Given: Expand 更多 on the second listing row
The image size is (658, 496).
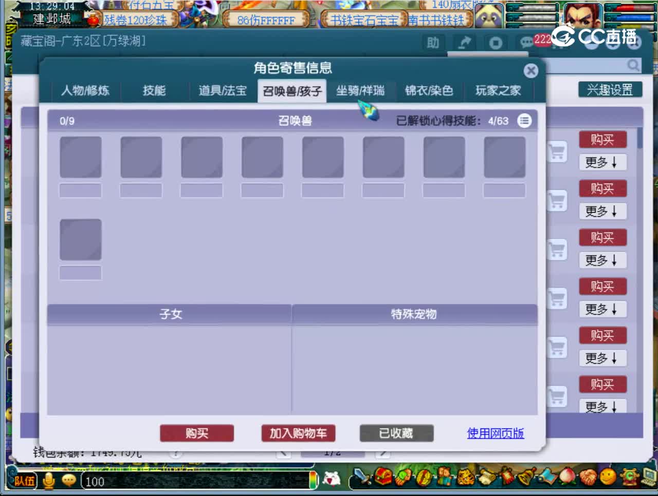Looking at the screenshot, I should [602, 211].
